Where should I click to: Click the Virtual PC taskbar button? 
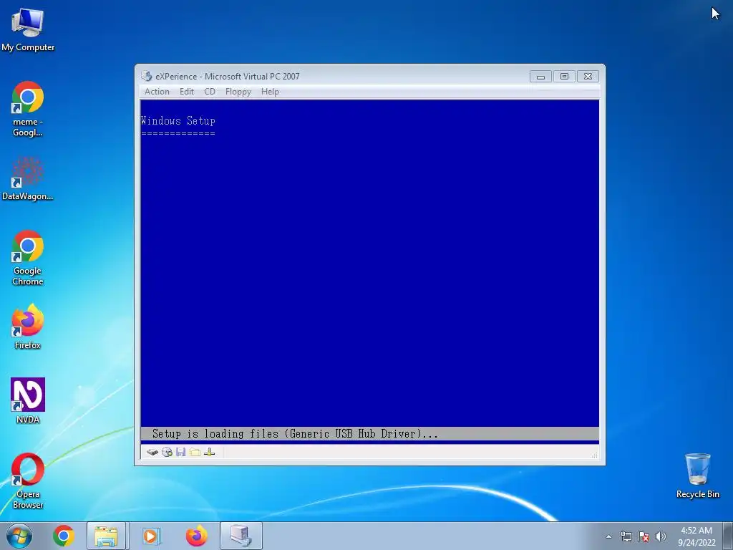(241, 536)
